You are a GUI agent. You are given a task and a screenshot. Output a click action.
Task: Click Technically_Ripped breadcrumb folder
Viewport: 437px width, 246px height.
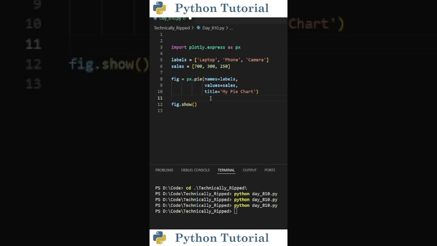tap(172, 28)
